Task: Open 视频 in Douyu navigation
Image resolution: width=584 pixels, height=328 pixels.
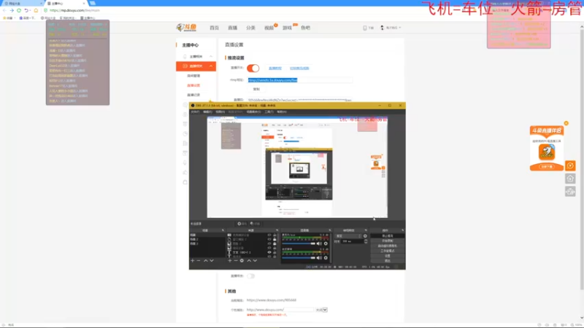Action: 269,28
